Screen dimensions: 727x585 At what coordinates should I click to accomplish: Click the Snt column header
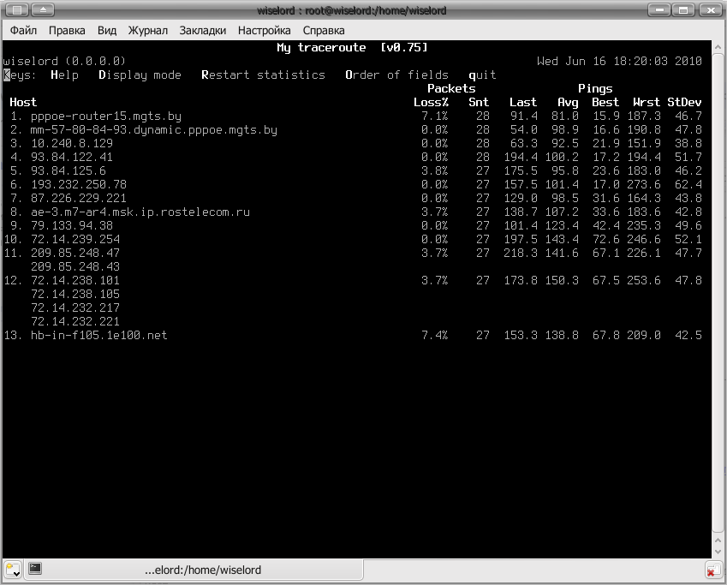479,103
